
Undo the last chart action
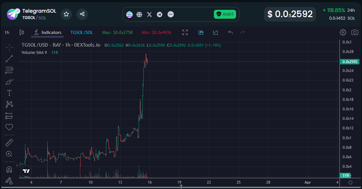[230, 32]
